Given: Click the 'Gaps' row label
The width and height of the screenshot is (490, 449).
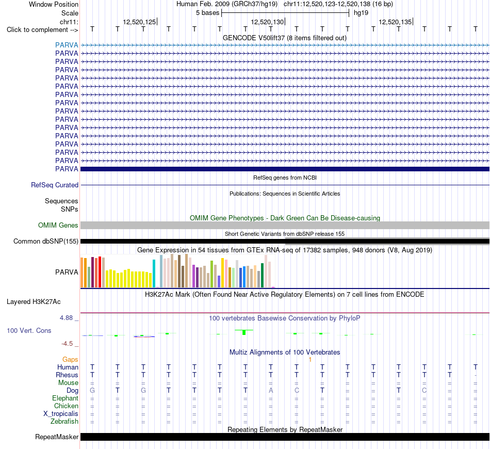Looking at the screenshot, I should tap(70, 360).
